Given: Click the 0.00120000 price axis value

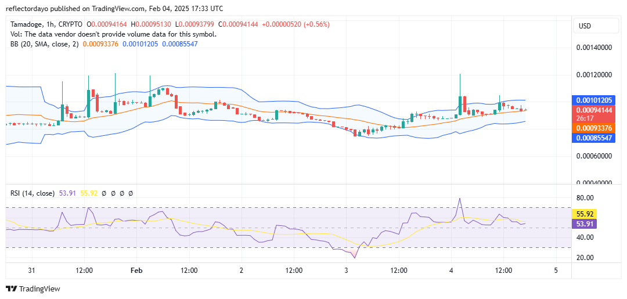Looking at the screenshot, I should [x=594, y=75].
